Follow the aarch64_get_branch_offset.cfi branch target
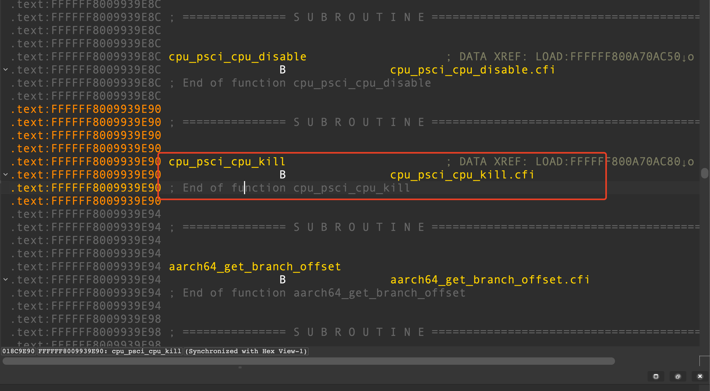 [x=490, y=280]
